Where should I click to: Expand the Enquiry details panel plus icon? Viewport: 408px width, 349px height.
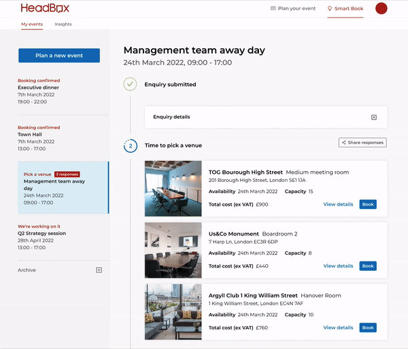point(374,117)
